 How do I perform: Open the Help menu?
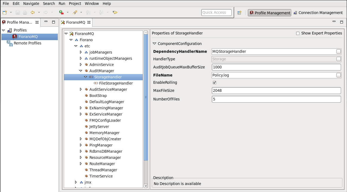point(107,4)
